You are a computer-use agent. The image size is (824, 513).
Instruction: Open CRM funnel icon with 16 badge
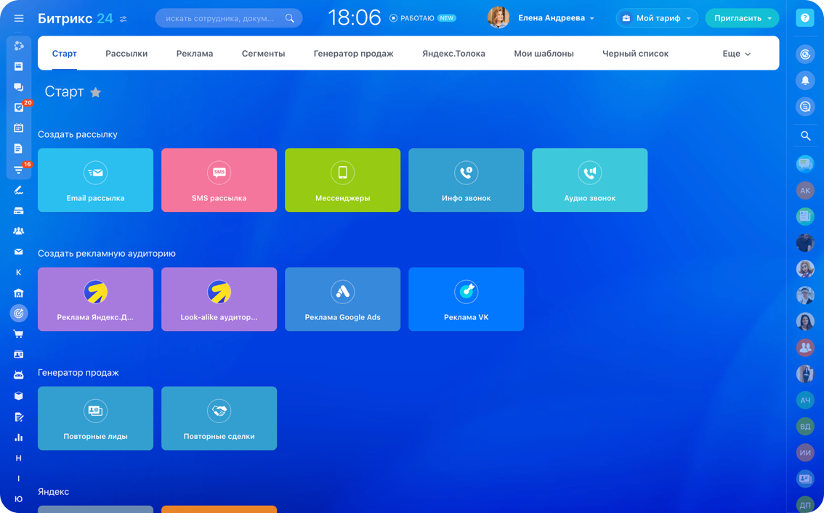(18, 169)
